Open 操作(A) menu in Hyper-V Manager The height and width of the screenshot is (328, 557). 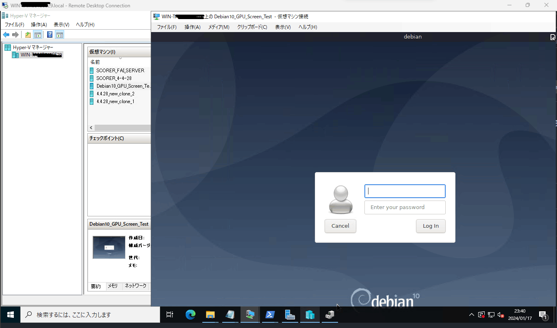point(39,25)
